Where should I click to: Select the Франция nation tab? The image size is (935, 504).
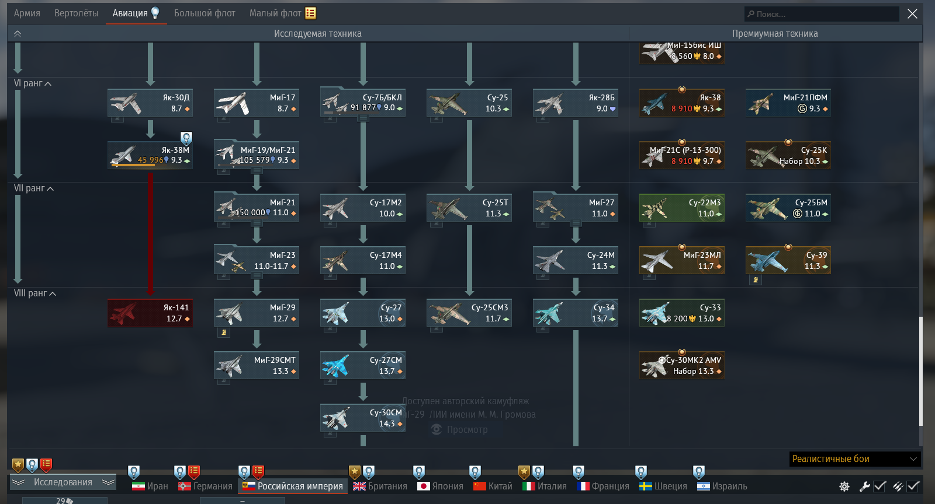click(603, 486)
